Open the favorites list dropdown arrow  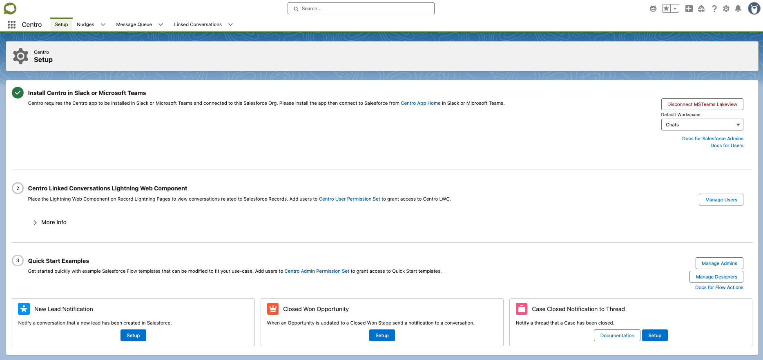(675, 9)
